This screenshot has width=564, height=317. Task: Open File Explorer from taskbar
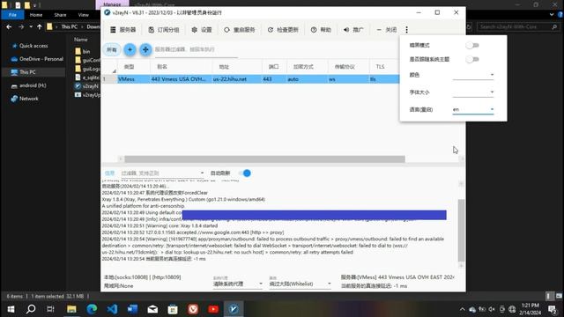pos(71,309)
